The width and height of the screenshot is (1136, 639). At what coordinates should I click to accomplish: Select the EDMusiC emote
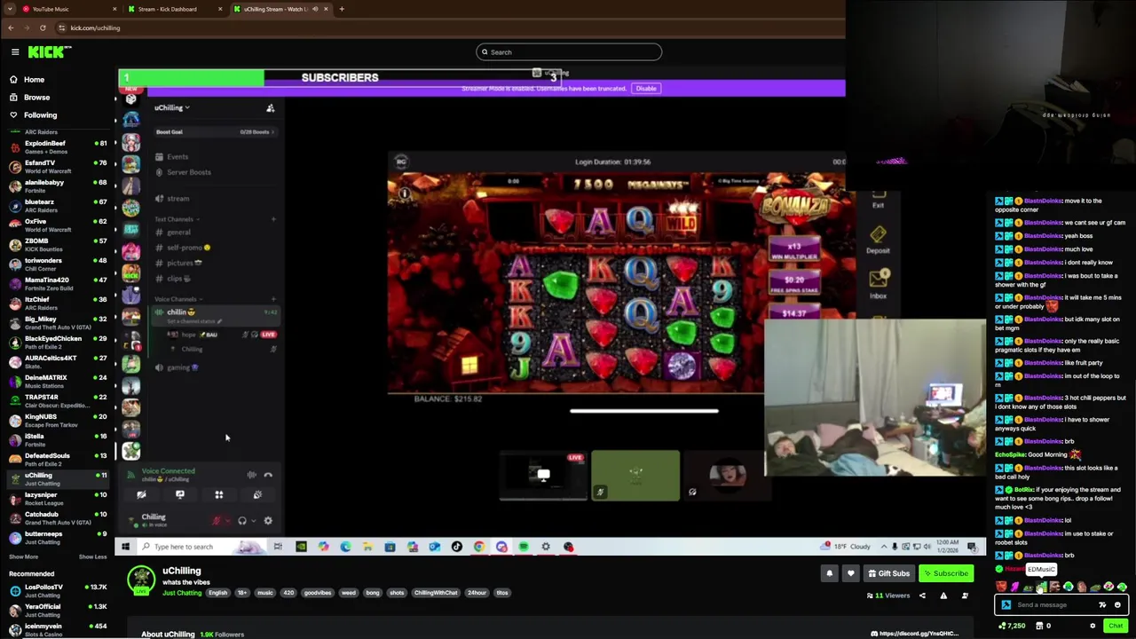click(1041, 587)
